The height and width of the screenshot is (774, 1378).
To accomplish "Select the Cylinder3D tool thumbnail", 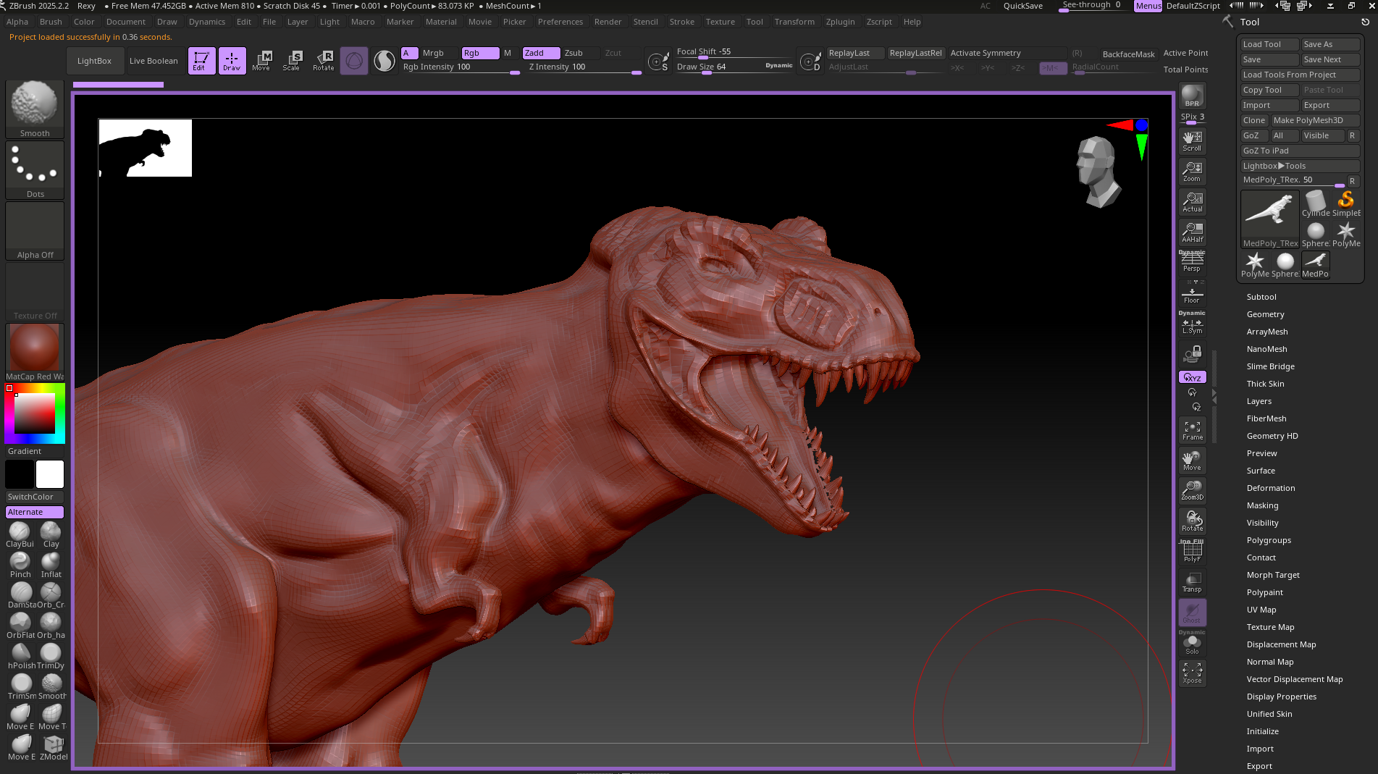I will point(1316,203).
